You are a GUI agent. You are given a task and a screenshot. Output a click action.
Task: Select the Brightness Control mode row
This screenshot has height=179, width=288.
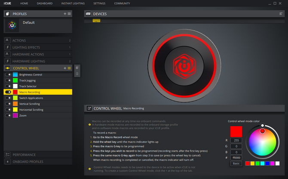pyautogui.click(x=38, y=74)
